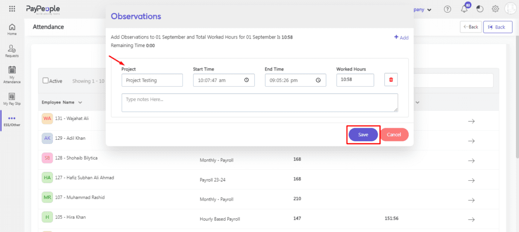Select employee 107 - Muhammad Rashid
The height and width of the screenshot is (232, 519).
coord(80,198)
